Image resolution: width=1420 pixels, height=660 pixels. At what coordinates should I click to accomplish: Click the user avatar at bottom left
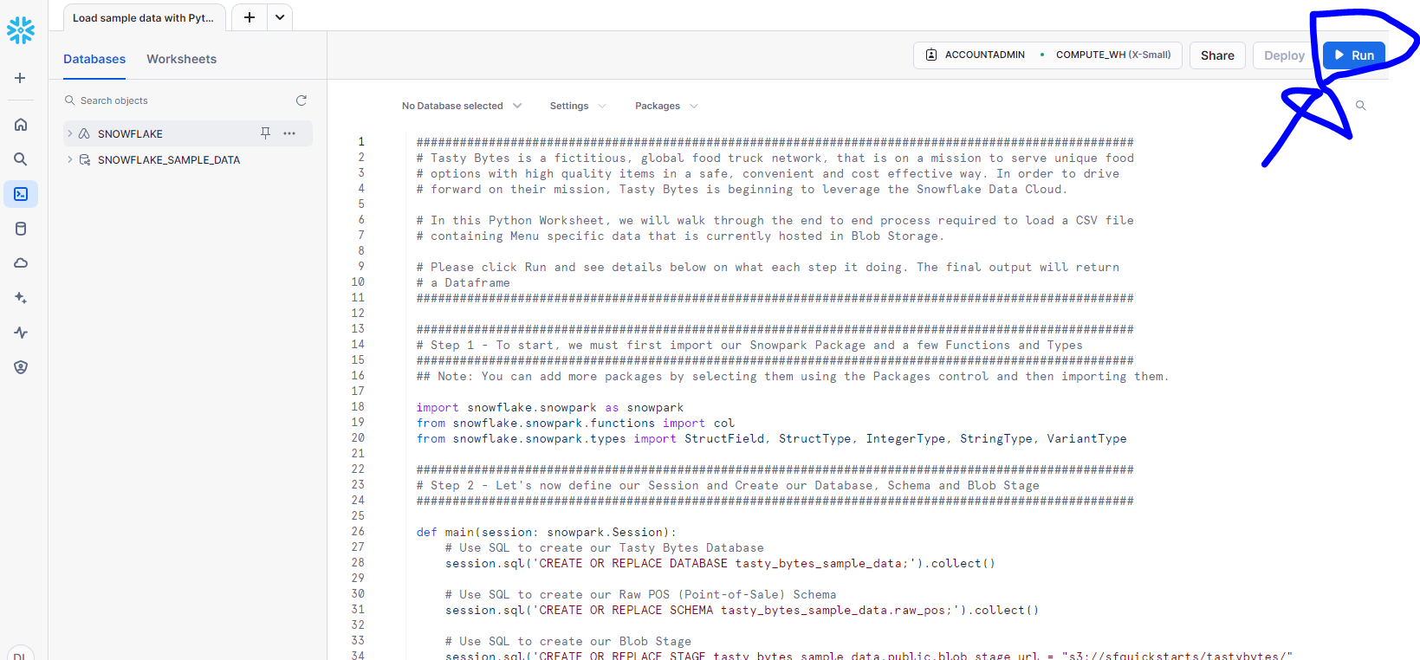pos(20,655)
